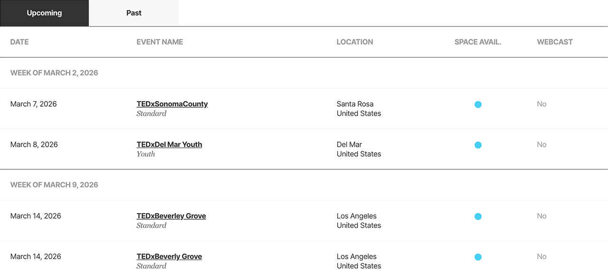Click the March 8, 2026 date cell

coord(34,144)
